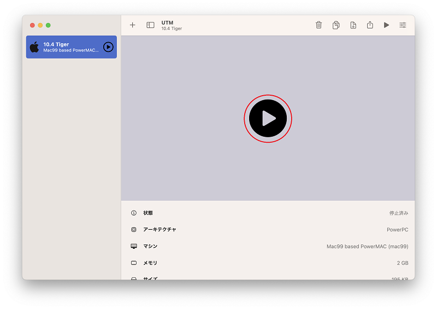This screenshot has height=309, width=437.
Task: Start the VM with large center play button
Action: [268, 118]
